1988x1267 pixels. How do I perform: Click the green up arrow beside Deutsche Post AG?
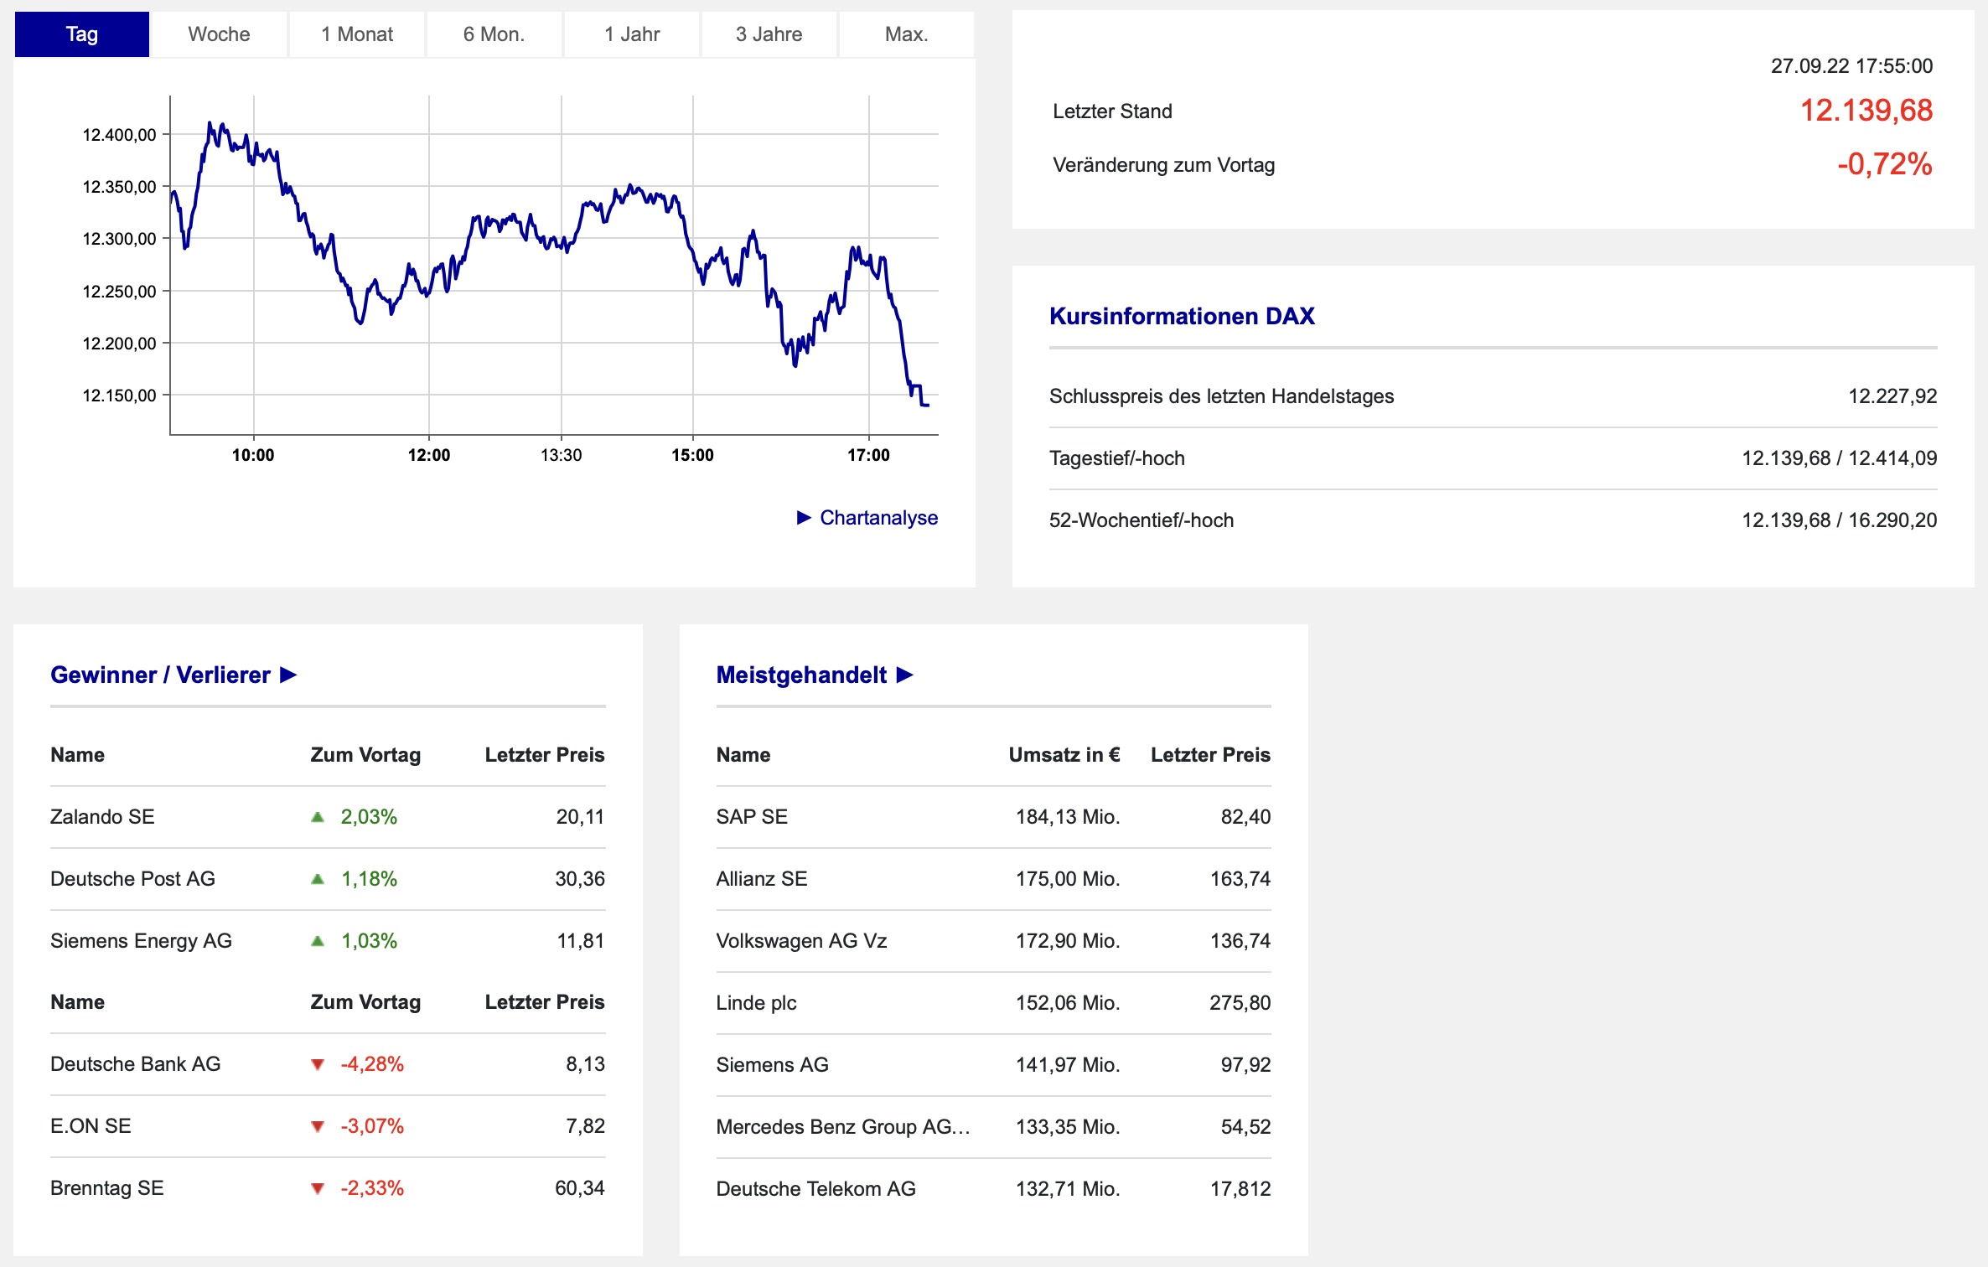click(318, 879)
